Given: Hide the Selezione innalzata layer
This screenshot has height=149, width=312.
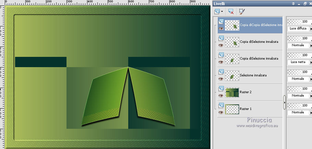Looking at the screenshot, I should pyautogui.click(x=221, y=79).
